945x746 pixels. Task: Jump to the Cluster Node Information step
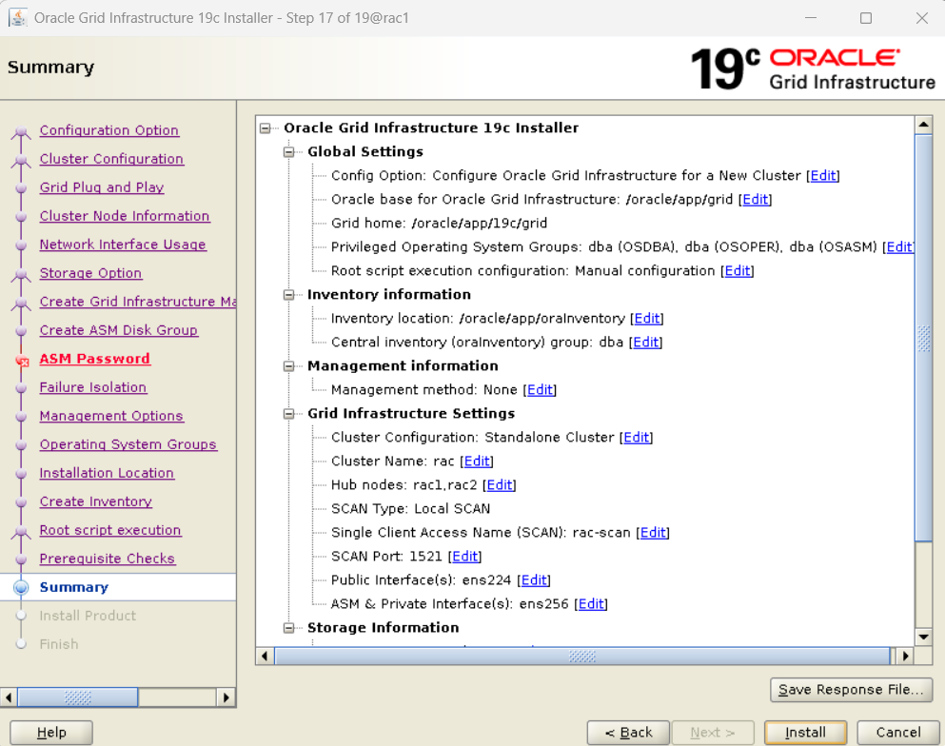(125, 216)
